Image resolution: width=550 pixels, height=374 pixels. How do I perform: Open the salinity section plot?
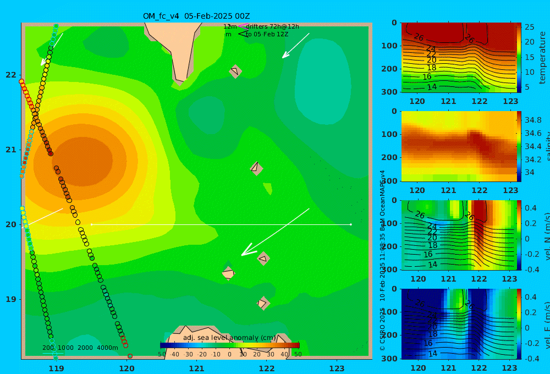pos(459,146)
